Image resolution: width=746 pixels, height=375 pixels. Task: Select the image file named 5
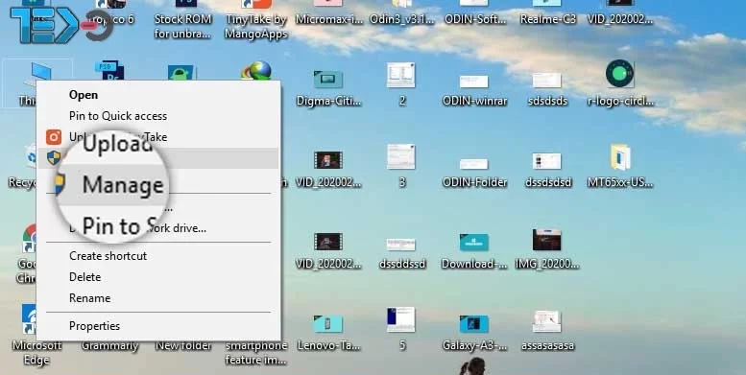(x=401, y=319)
